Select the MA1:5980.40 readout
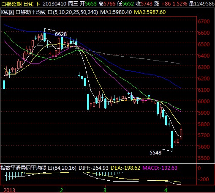This screenshot has width=215, height=193. pos(116,12)
